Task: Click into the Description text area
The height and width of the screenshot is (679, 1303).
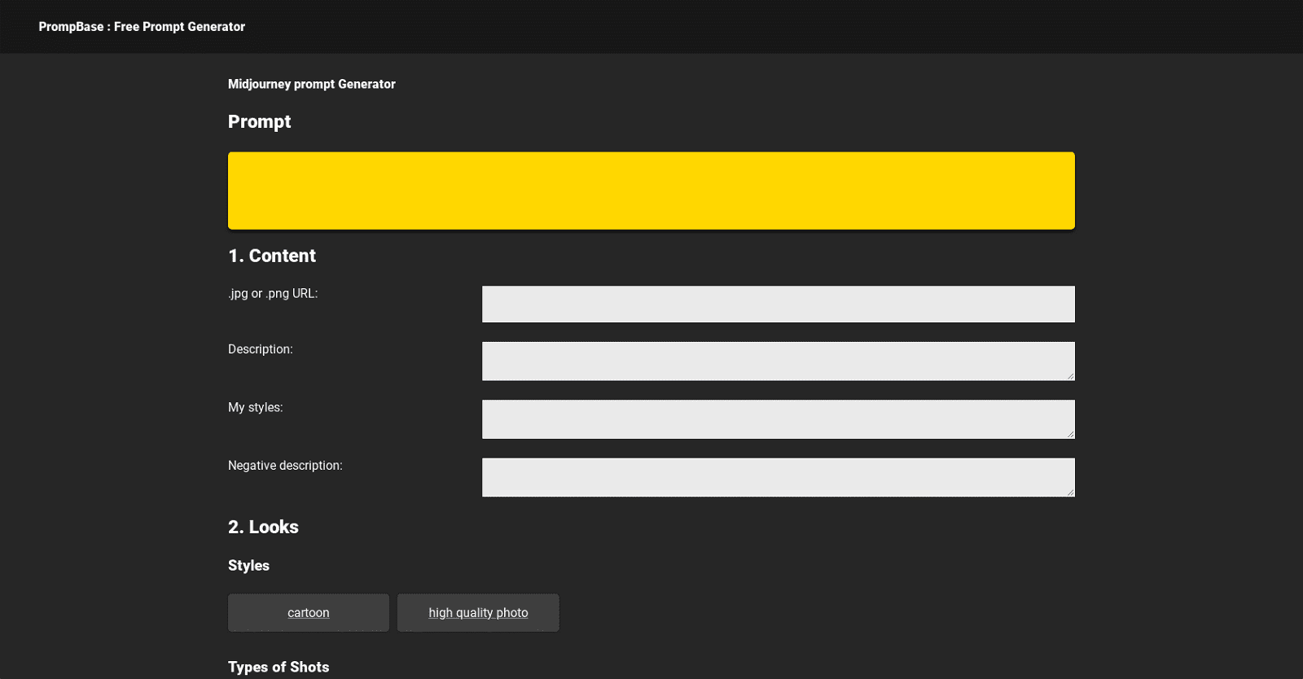Action: (778, 361)
